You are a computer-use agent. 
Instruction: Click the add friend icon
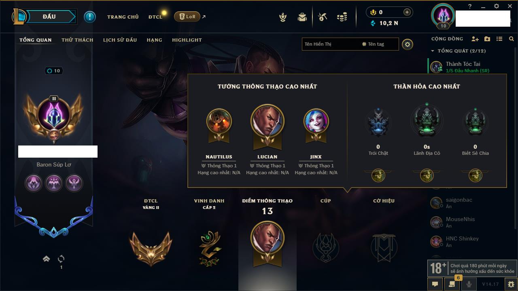pos(475,39)
